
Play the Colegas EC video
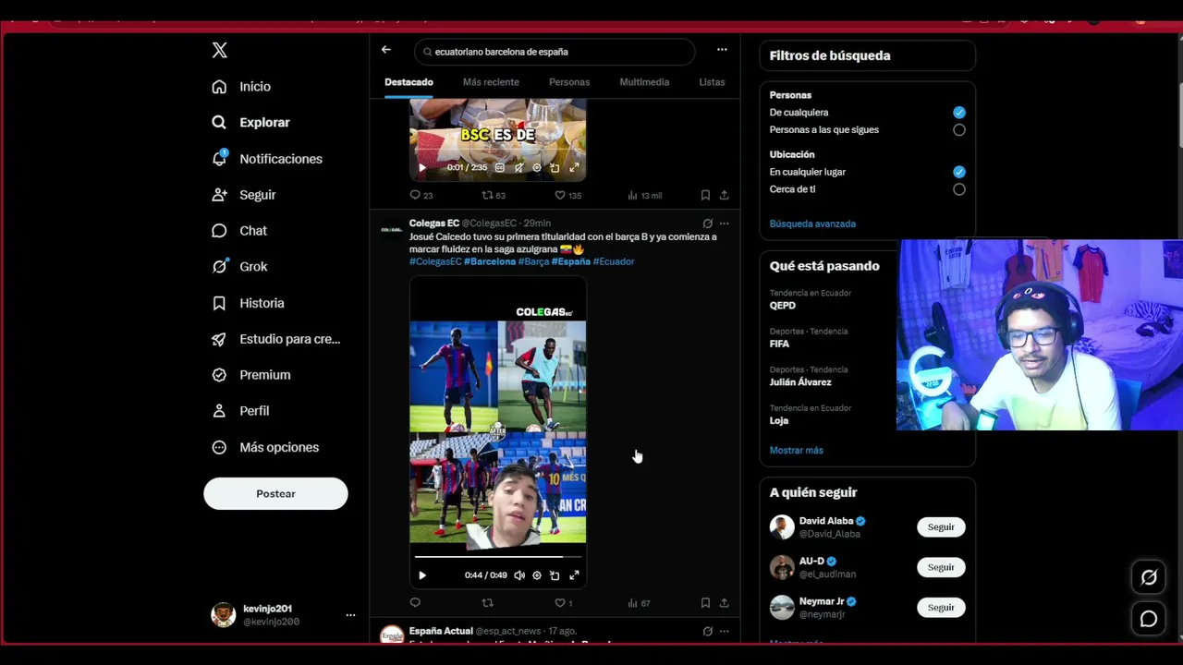click(x=422, y=575)
